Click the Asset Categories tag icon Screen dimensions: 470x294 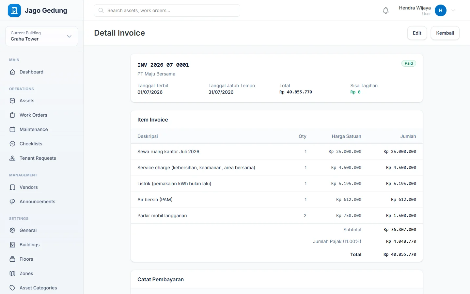tap(12, 288)
